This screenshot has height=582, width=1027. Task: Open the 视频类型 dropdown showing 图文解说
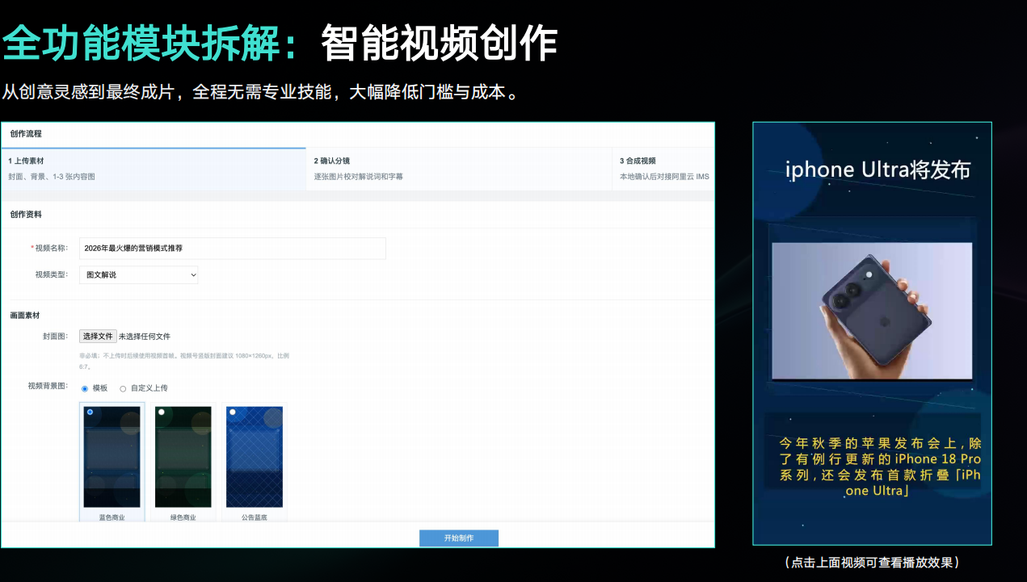click(139, 275)
